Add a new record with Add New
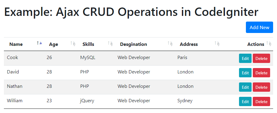277x113 pixels. pyautogui.click(x=259, y=28)
